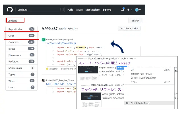182x114 pixels.
Task: Go to Issues in the GitHub header
Action: tap(79, 10)
